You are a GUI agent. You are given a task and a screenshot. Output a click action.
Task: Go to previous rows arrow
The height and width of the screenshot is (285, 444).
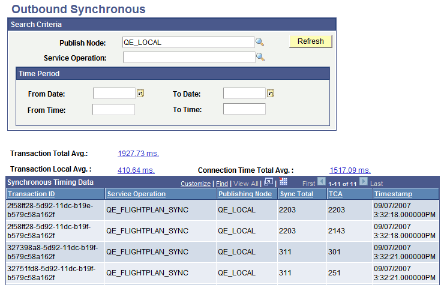tap(322, 181)
